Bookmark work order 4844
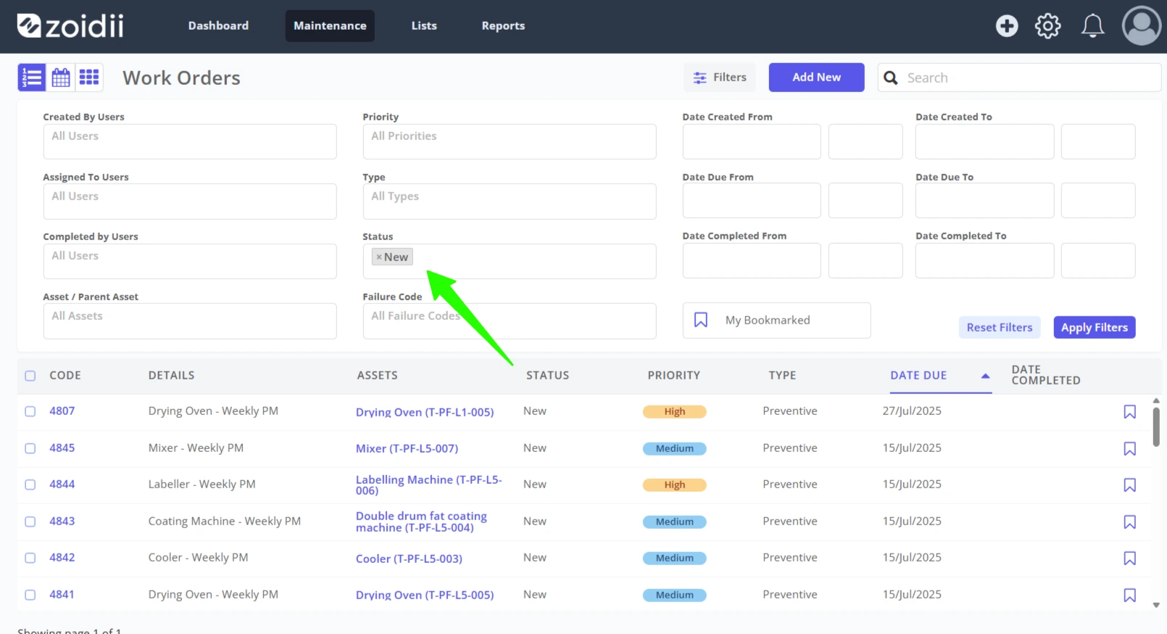The width and height of the screenshot is (1167, 634). pyautogui.click(x=1129, y=485)
